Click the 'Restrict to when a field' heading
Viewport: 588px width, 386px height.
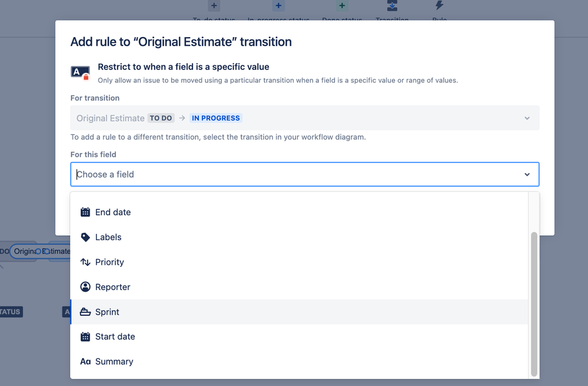[x=184, y=66]
